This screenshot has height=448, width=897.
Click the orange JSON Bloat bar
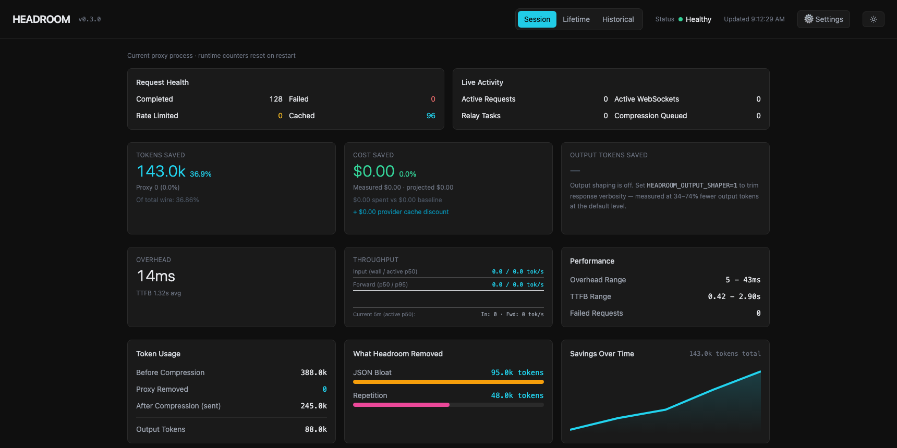[x=448, y=382]
